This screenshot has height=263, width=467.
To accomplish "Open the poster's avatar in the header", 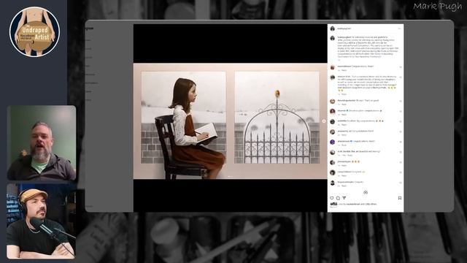I will click(x=333, y=28).
